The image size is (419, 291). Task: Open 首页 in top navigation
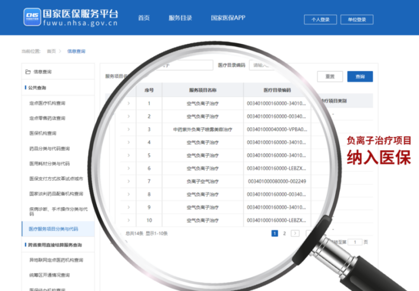coord(143,18)
